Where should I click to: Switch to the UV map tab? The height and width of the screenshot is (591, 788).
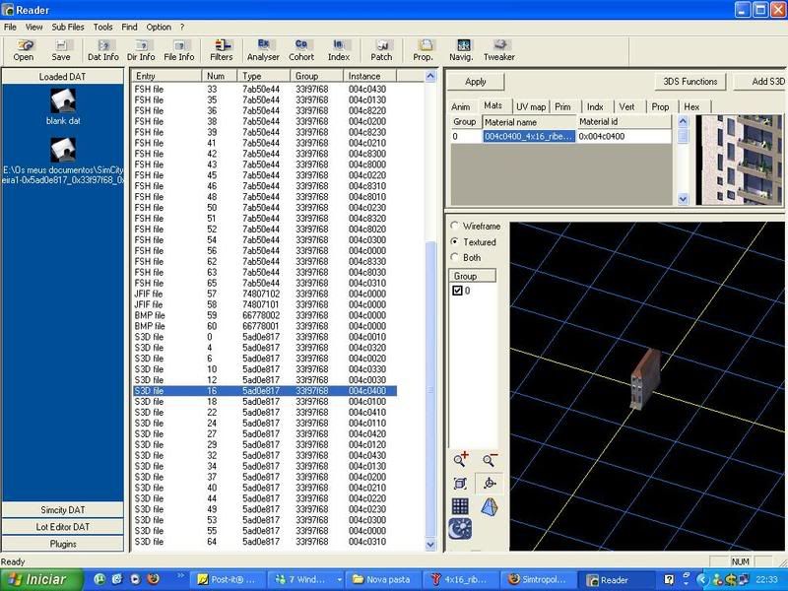coord(531,106)
